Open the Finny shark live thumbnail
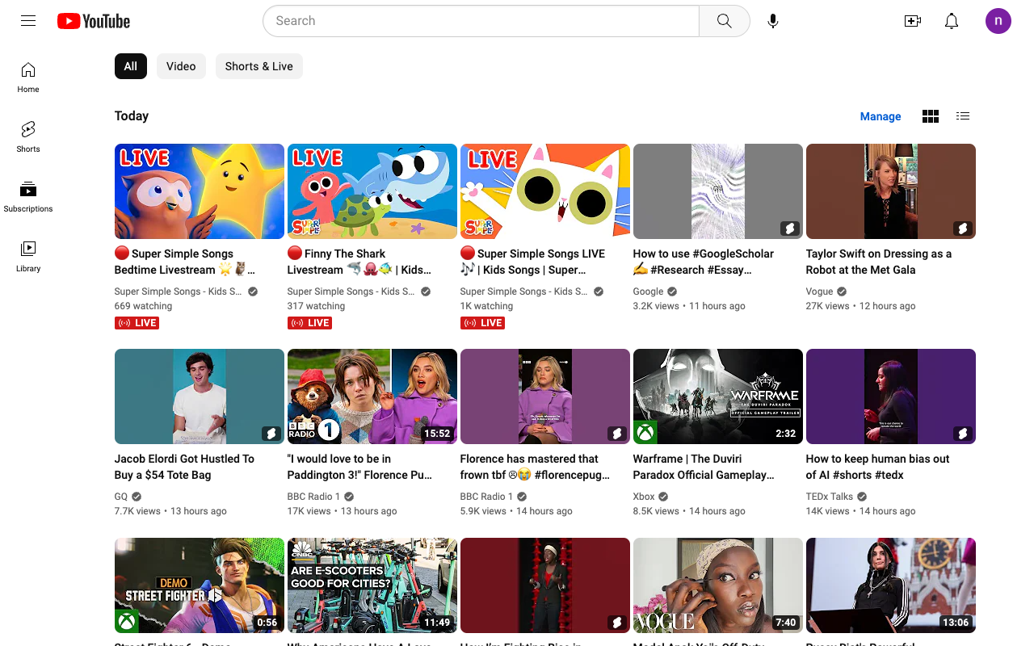Image resolution: width=1034 pixels, height=646 pixels. click(x=372, y=191)
